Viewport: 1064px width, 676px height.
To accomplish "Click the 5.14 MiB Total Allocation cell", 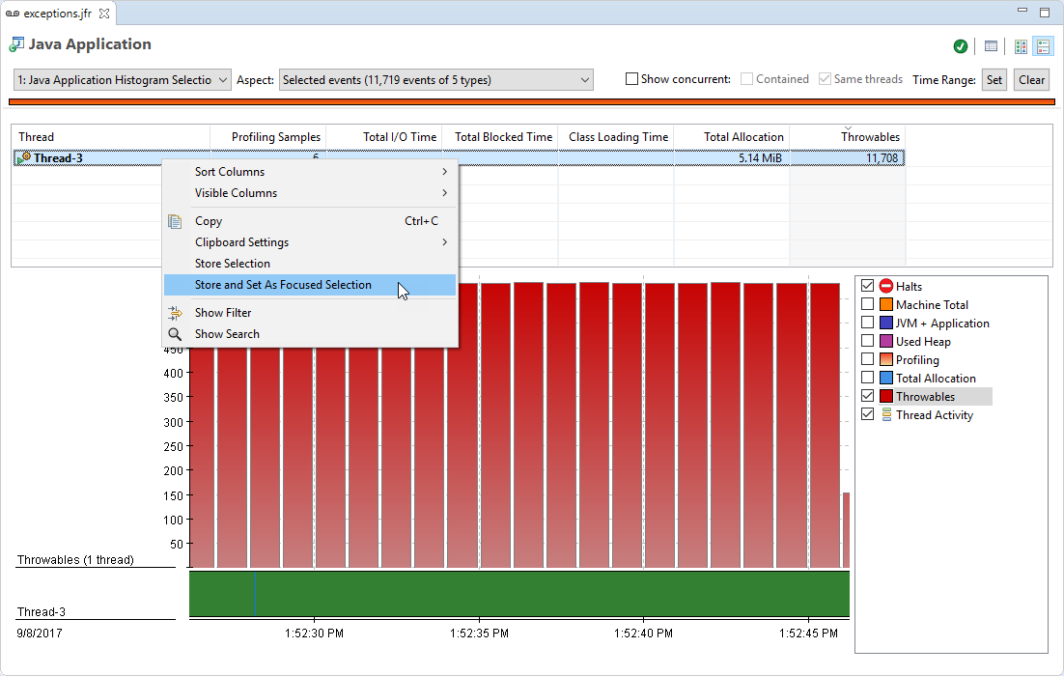I will click(732, 158).
